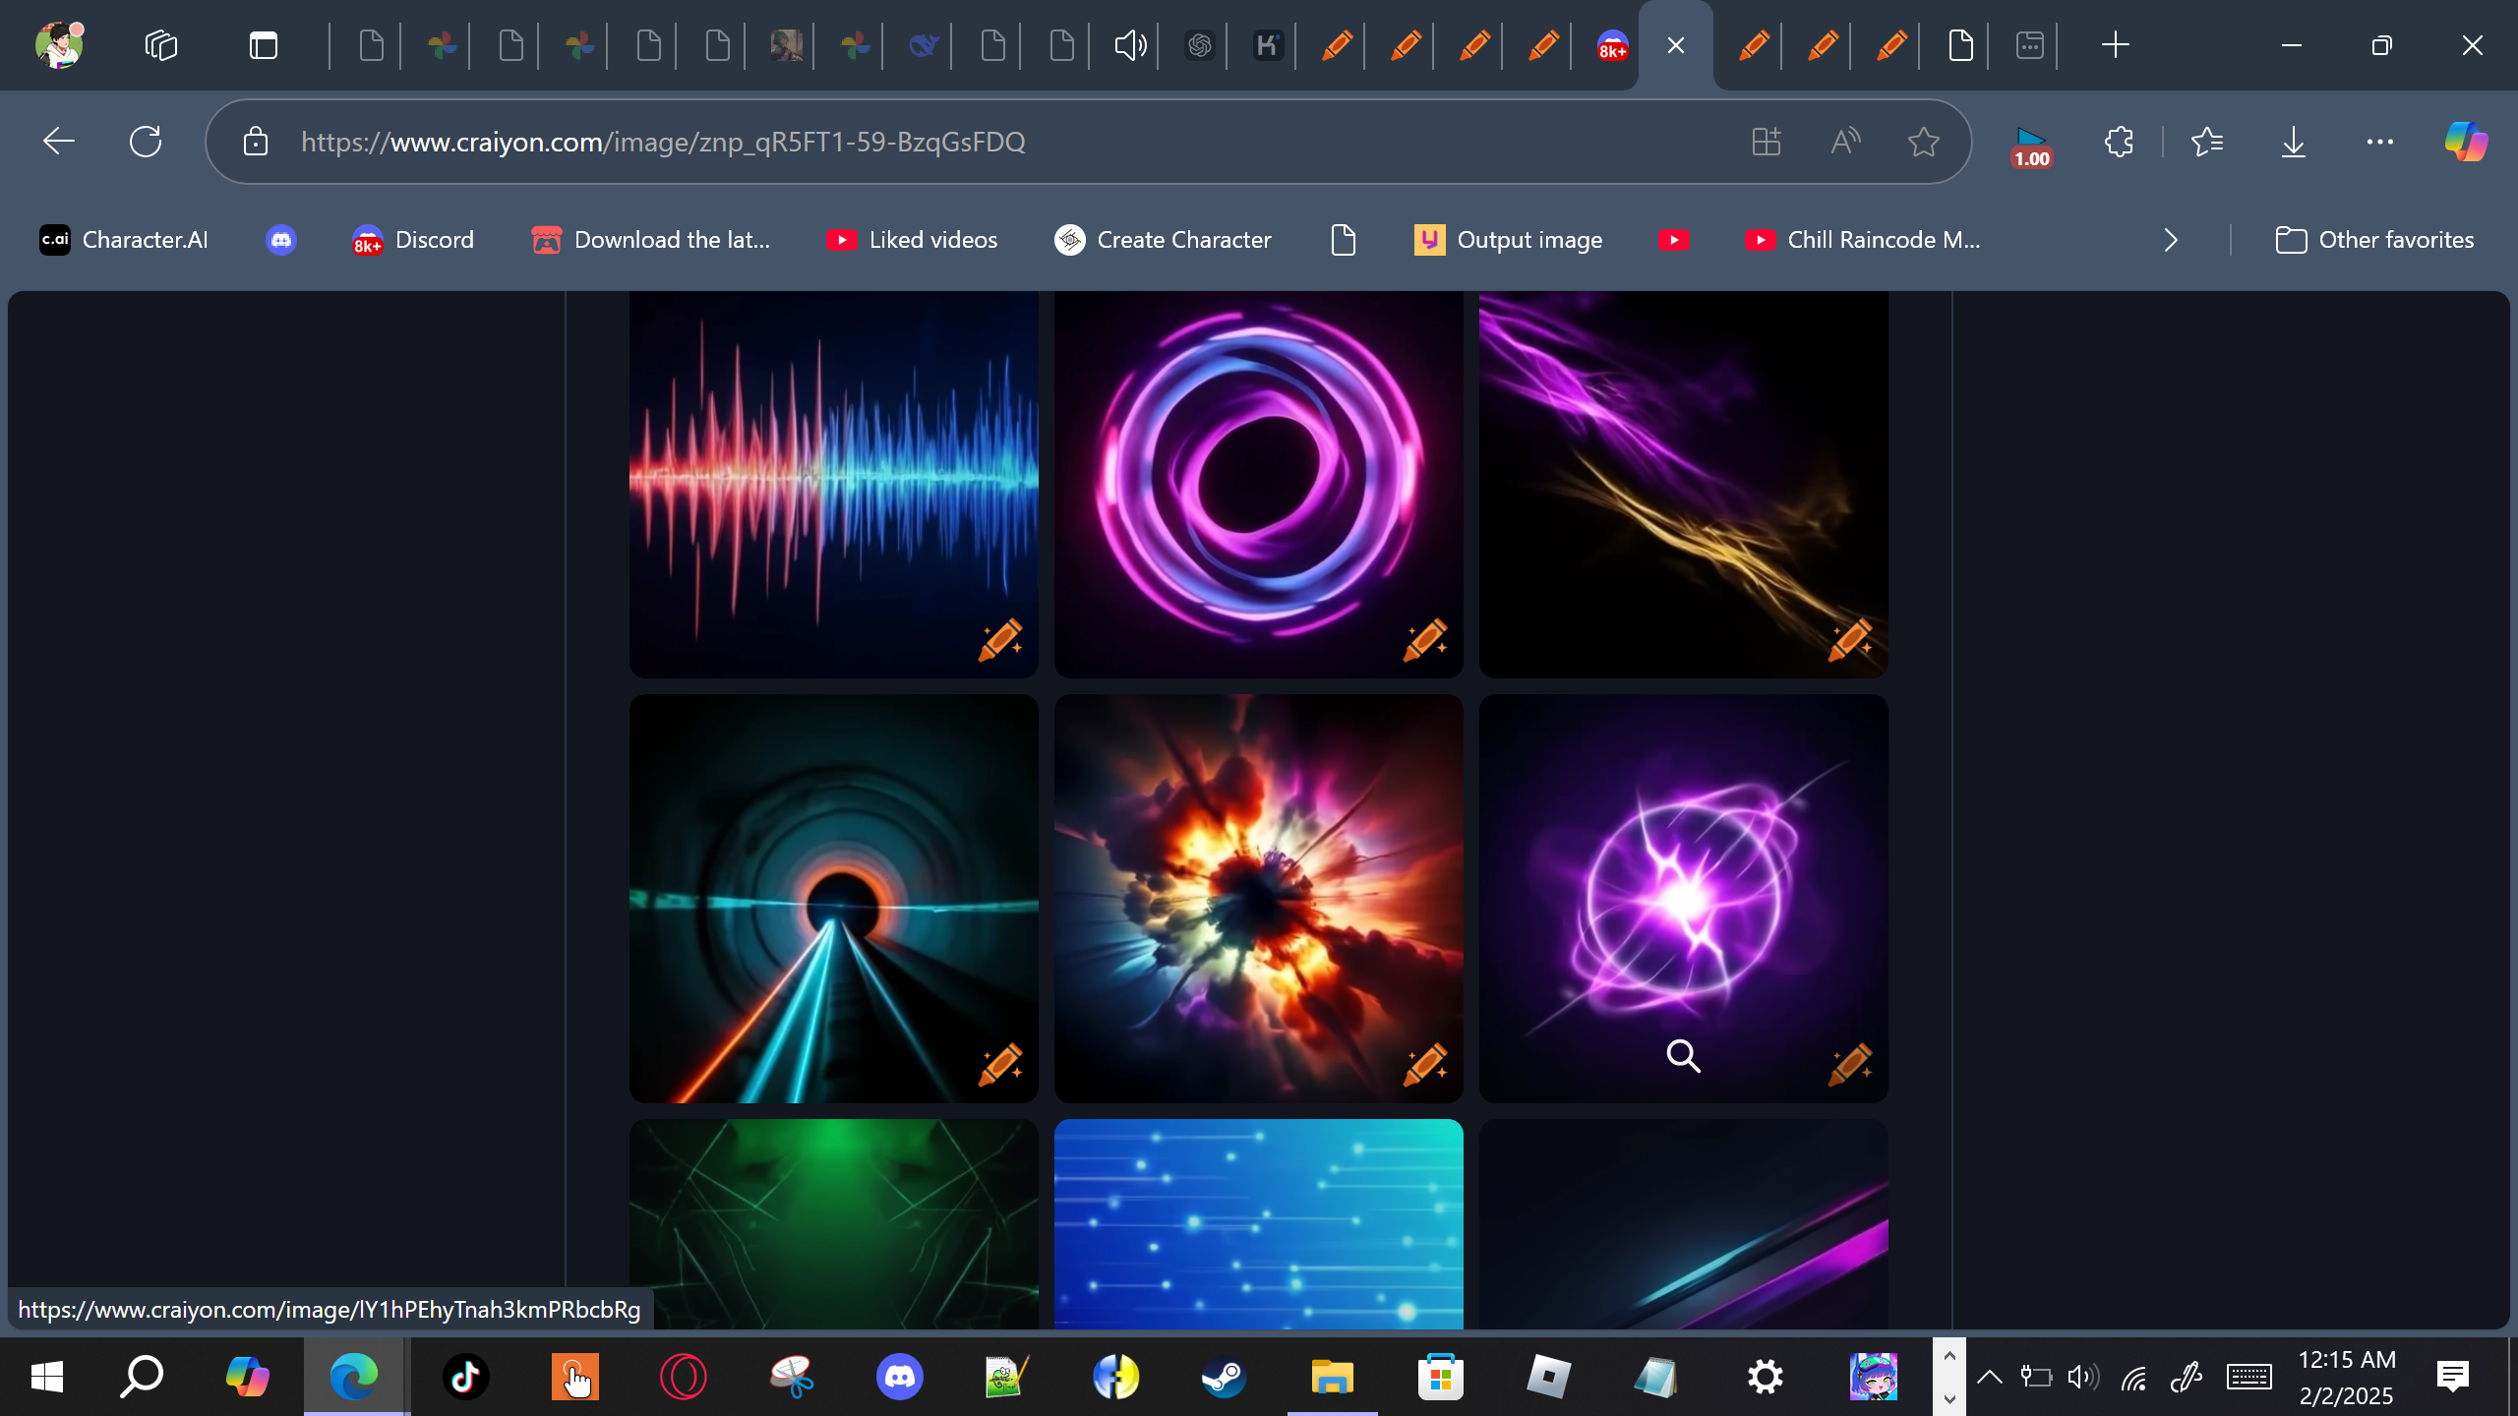Toggle Read aloud in address bar
The image size is (2518, 1416).
[1845, 142]
